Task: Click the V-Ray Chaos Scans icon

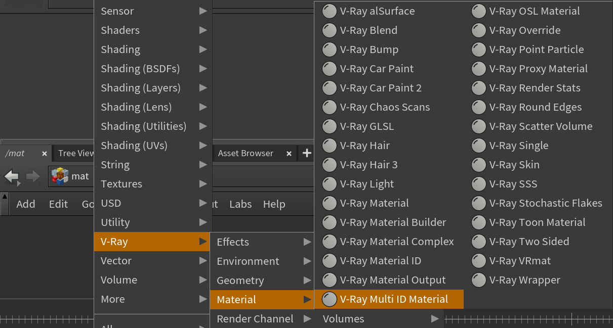Action: click(x=330, y=107)
